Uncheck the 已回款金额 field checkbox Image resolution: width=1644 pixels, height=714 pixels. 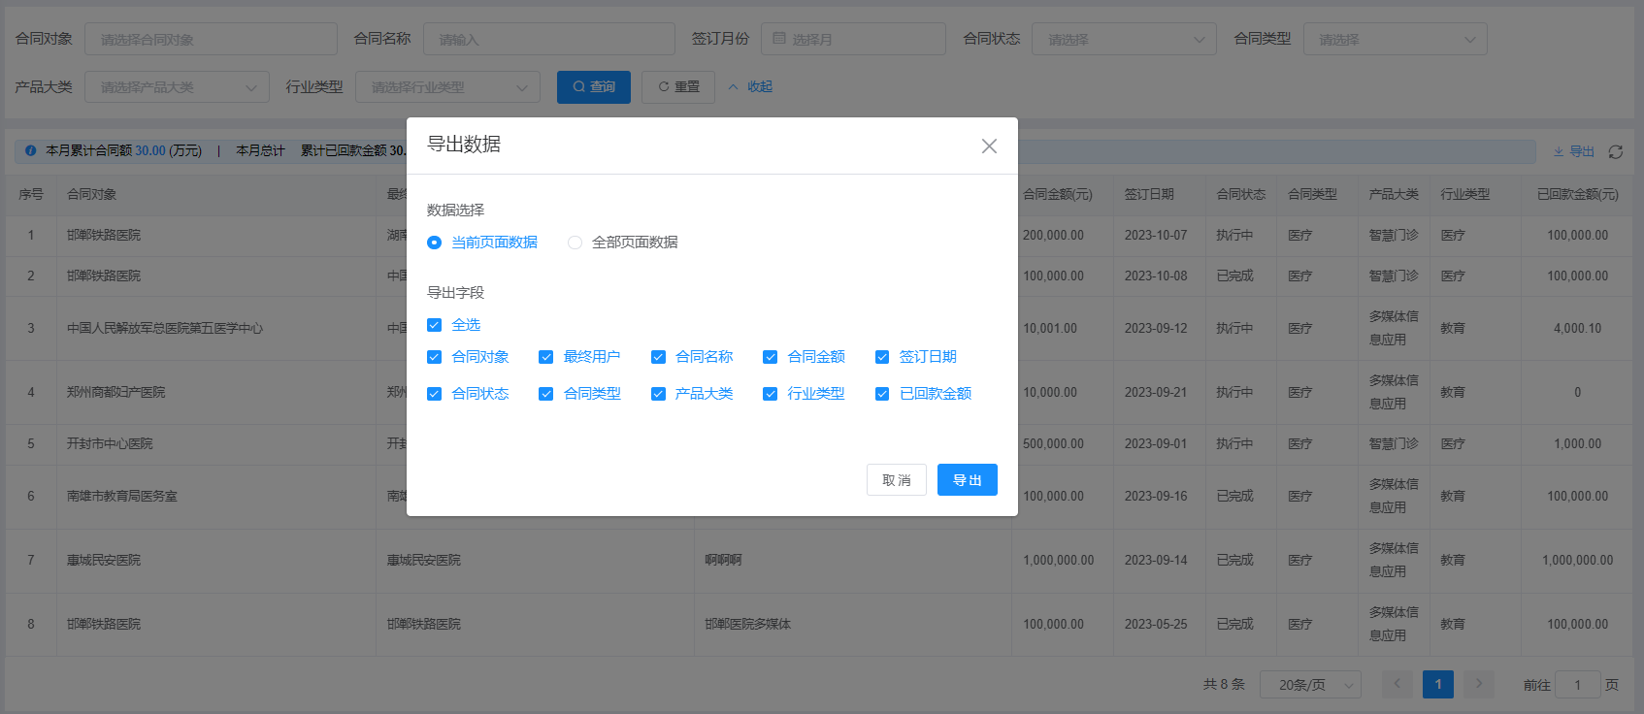(882, 394)
